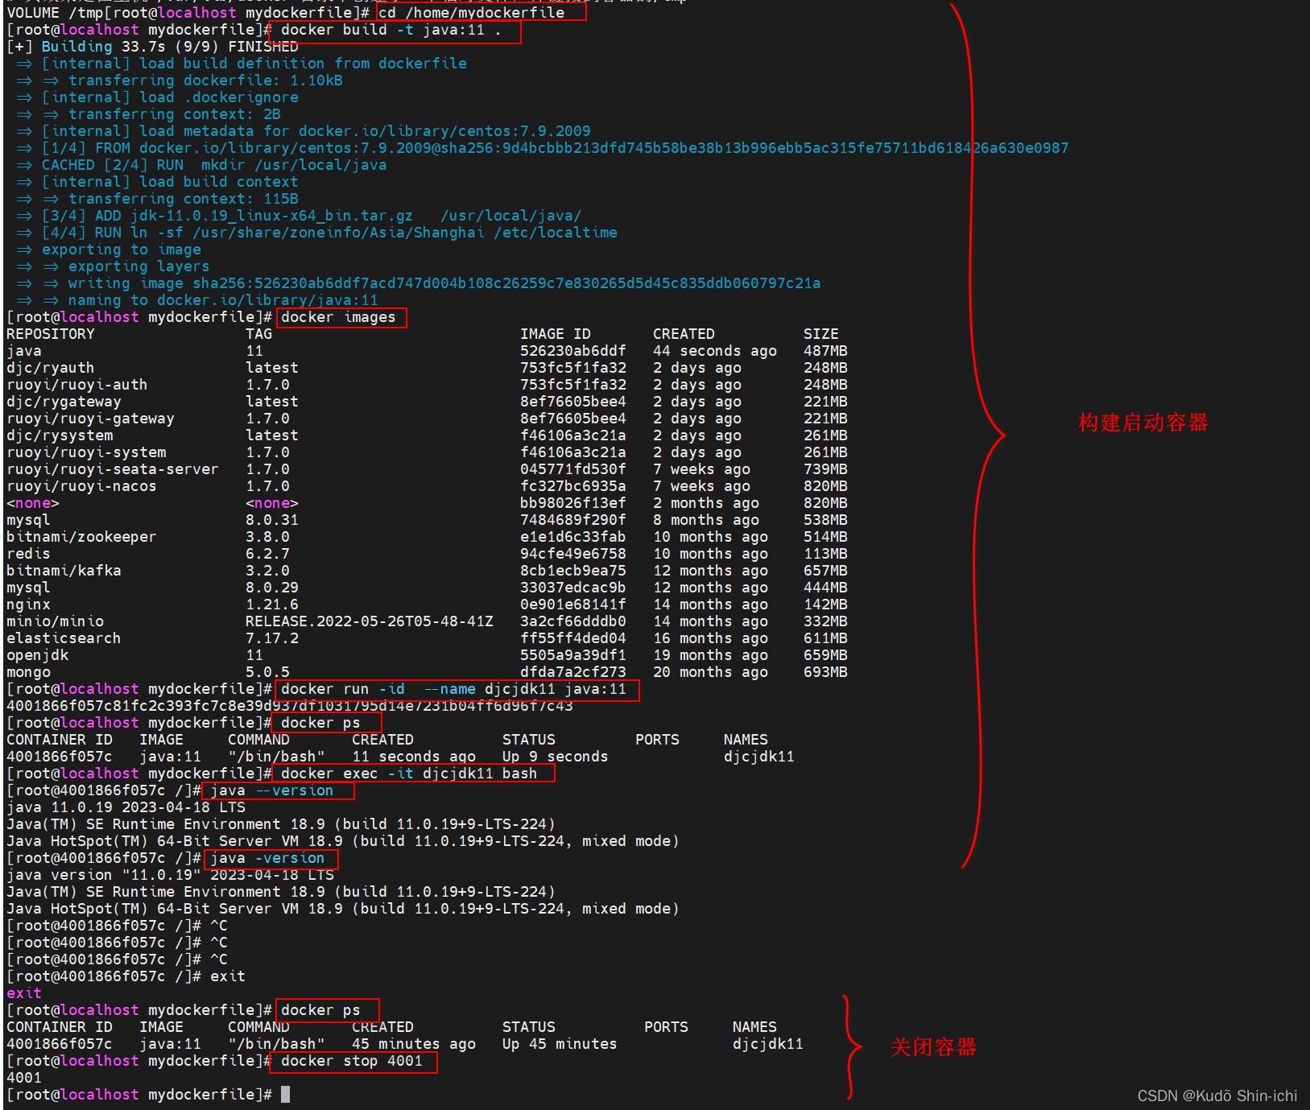Viewport: 1310px width, 1110px height.
Task: Click the IMAGE ID column header
Action: tap(556, 334)
